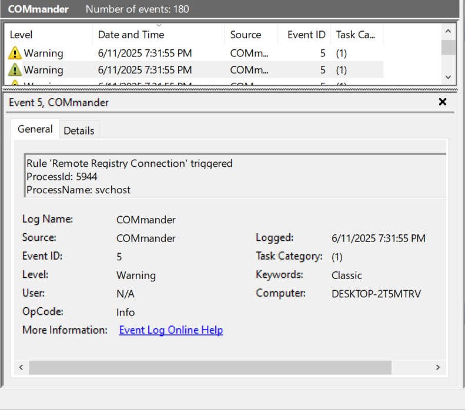
Task: Sort by the Date and Time column header
Action: point(158,35)
